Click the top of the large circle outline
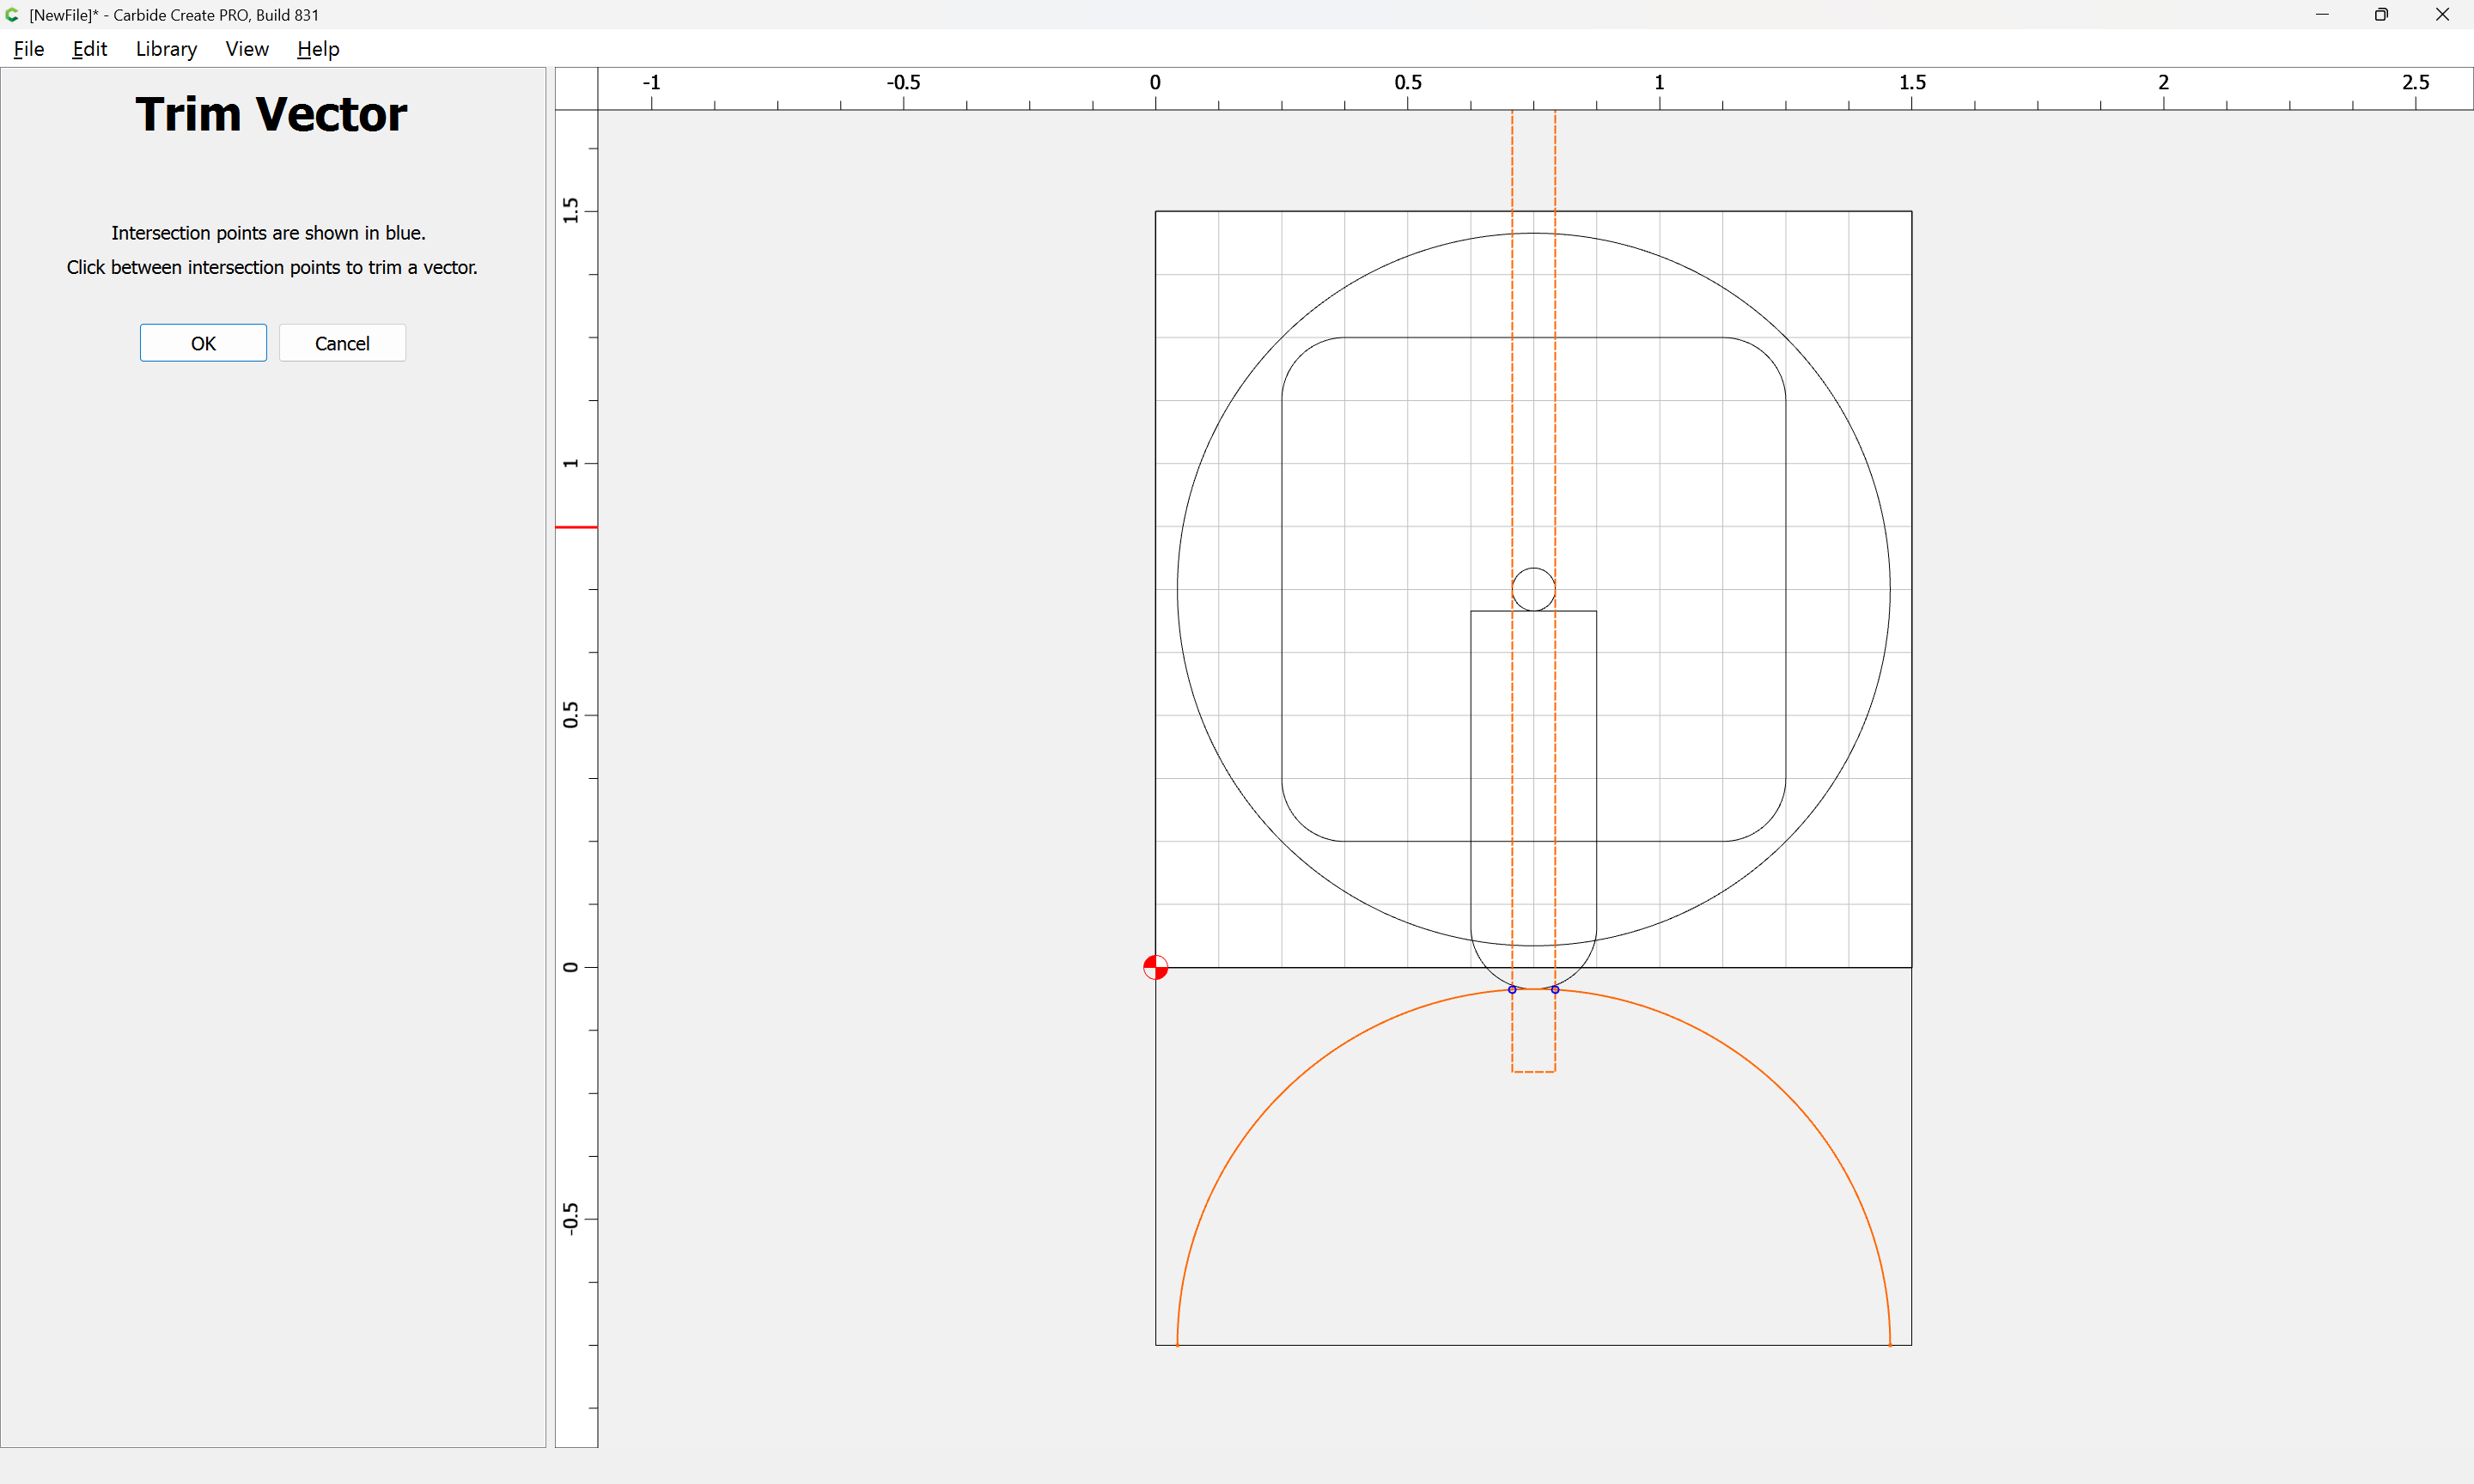This screenshot has height=1484, width=2474. [x=1533, y=233]
